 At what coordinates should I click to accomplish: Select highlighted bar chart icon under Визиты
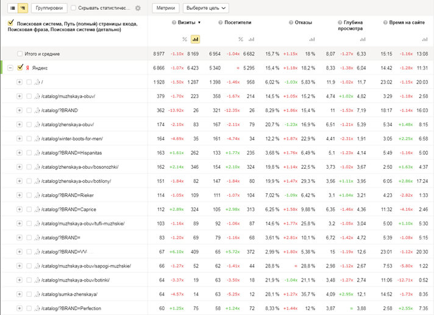tap(196, 39)
